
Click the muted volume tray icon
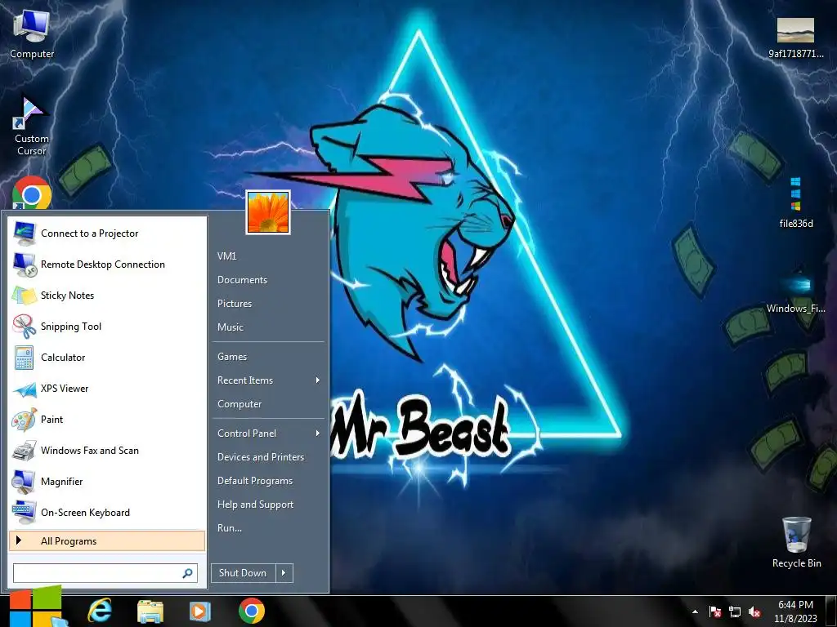(754, 611)
